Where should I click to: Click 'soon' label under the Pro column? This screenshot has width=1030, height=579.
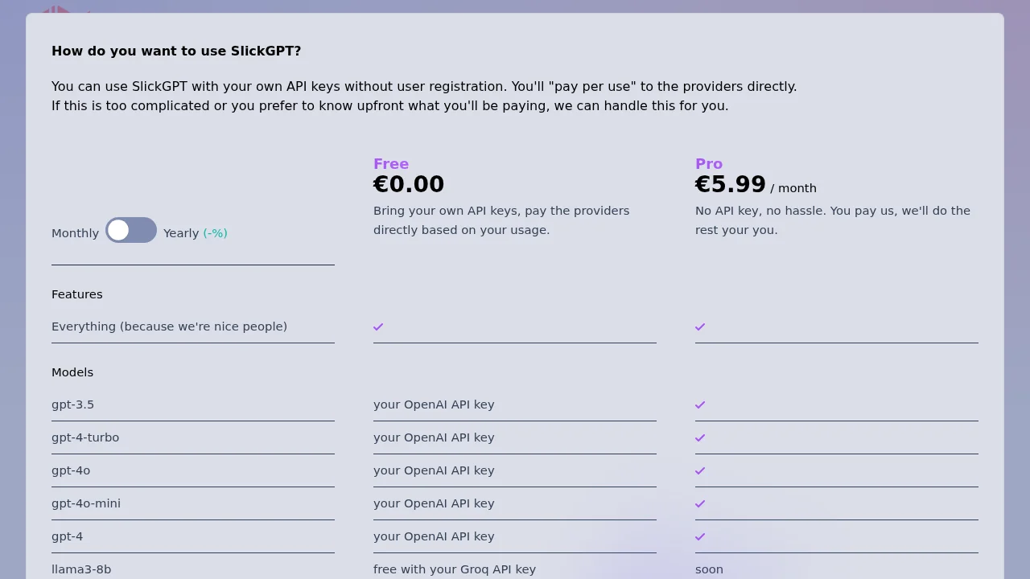tap(709, 569)
